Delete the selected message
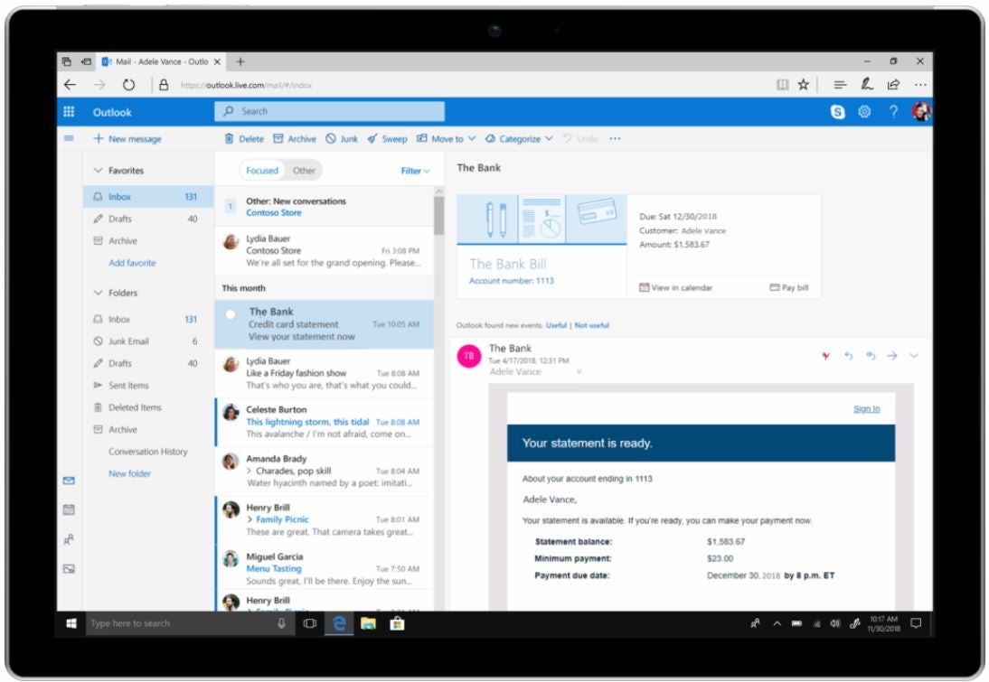989x682 pixels. [x=244, y=139]
